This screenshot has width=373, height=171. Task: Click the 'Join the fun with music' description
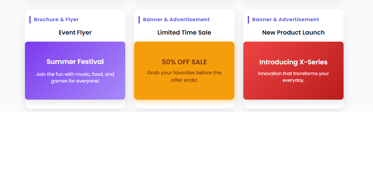(75, 77)
